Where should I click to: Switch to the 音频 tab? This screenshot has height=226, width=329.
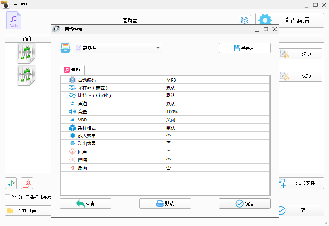tap(72, 70)
